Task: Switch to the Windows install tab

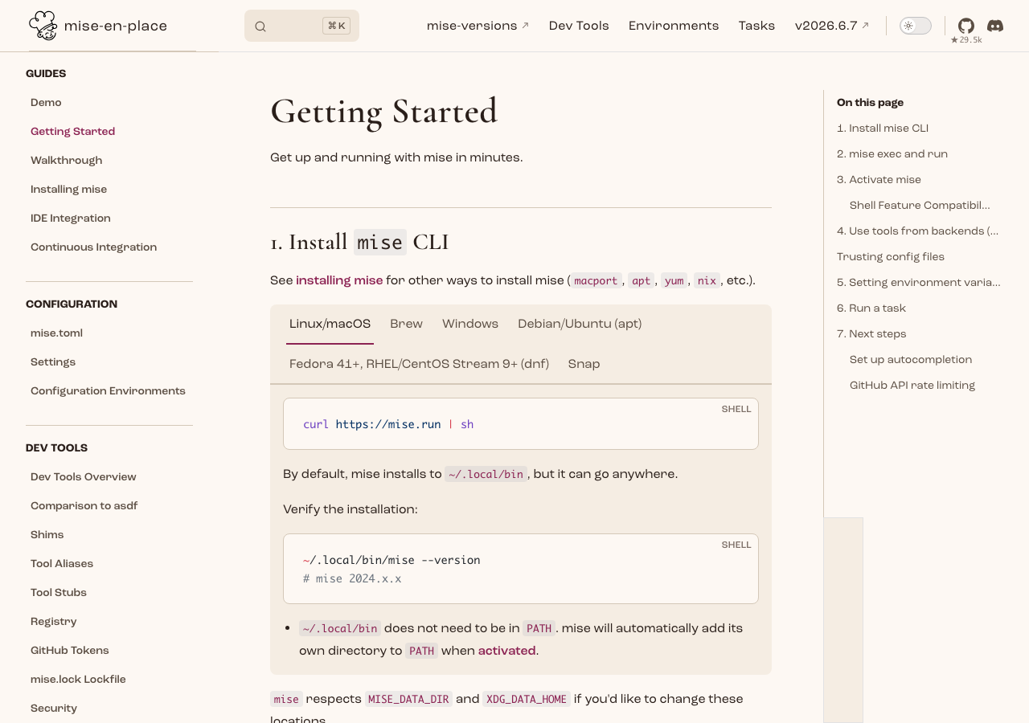Action: pyautogui.click(x=470, y=324)
